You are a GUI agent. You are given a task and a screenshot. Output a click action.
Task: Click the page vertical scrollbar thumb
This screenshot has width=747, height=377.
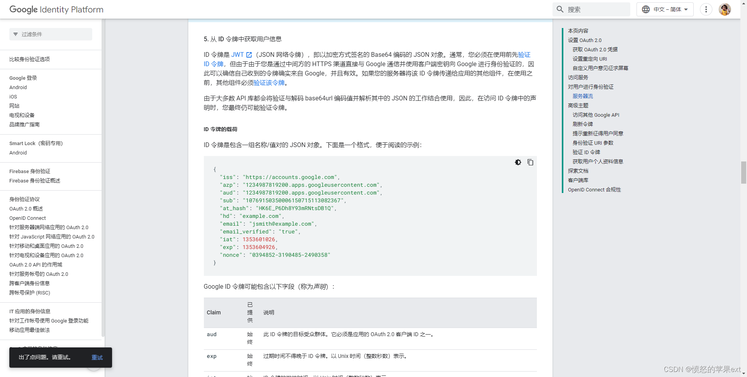[x=743, y=172]
